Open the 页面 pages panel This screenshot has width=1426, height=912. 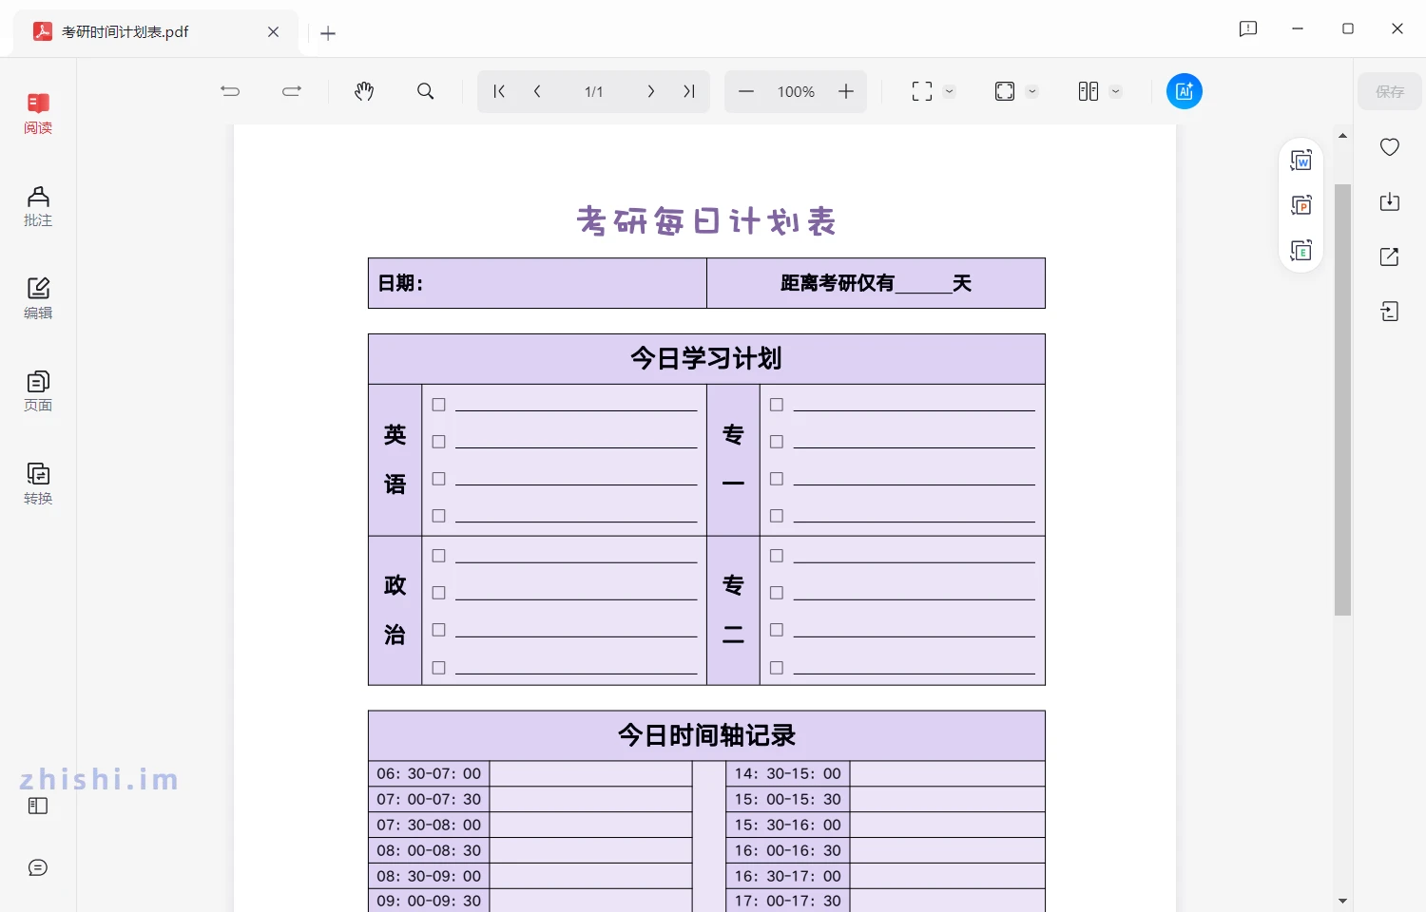38,391
